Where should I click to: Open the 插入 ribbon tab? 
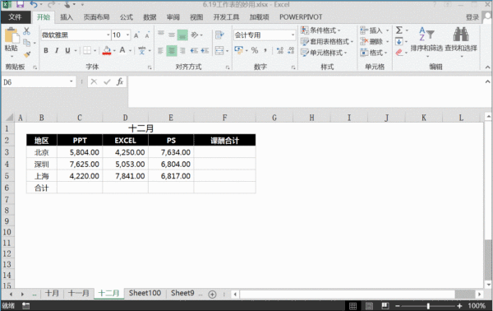[x=67, y=17]
